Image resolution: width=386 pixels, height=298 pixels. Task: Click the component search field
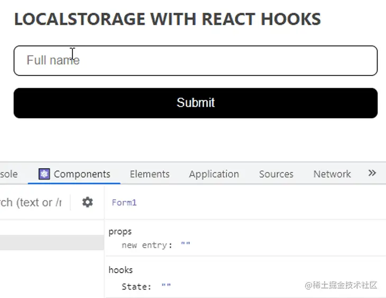click(x=31, y=202)
